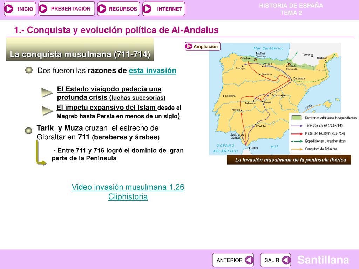This screenshot has width=359, height=269.
Task: Click the Córdoba label on the map
Action: point(261,126)
